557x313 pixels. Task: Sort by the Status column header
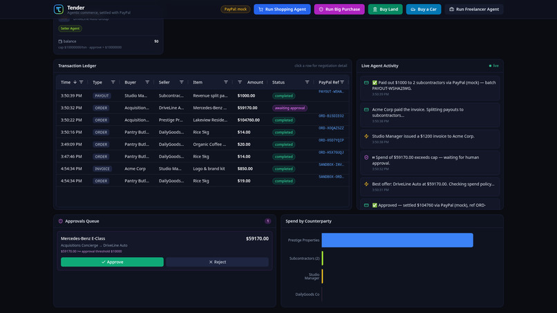(278, 82)
